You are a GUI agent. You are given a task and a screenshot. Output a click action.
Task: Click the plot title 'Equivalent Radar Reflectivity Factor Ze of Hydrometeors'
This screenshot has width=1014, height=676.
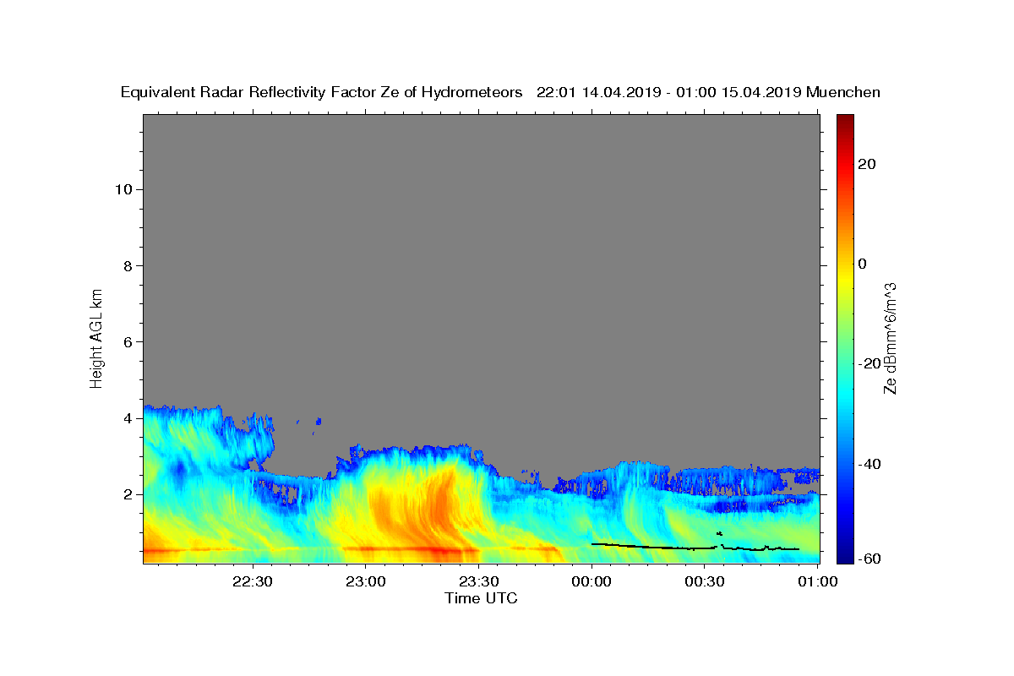(322, 93)
